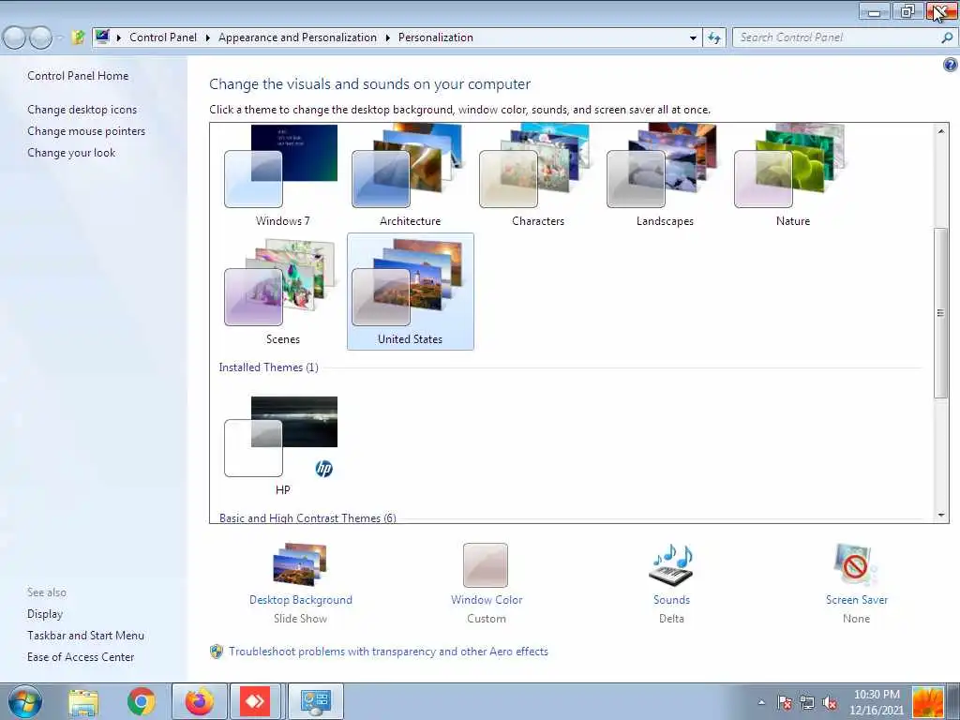The image size is (960, 720).
Task: Click the control panel icon in address bar
Action: click(x=102, y=37)
